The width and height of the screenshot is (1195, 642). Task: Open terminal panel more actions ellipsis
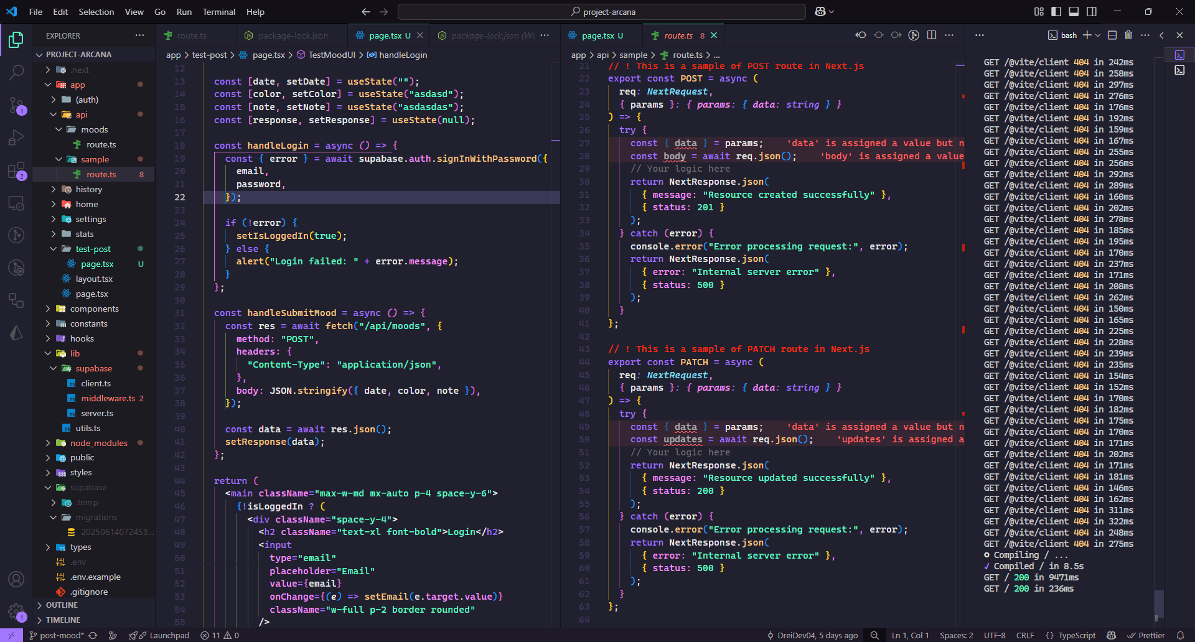click(1145, 35)
